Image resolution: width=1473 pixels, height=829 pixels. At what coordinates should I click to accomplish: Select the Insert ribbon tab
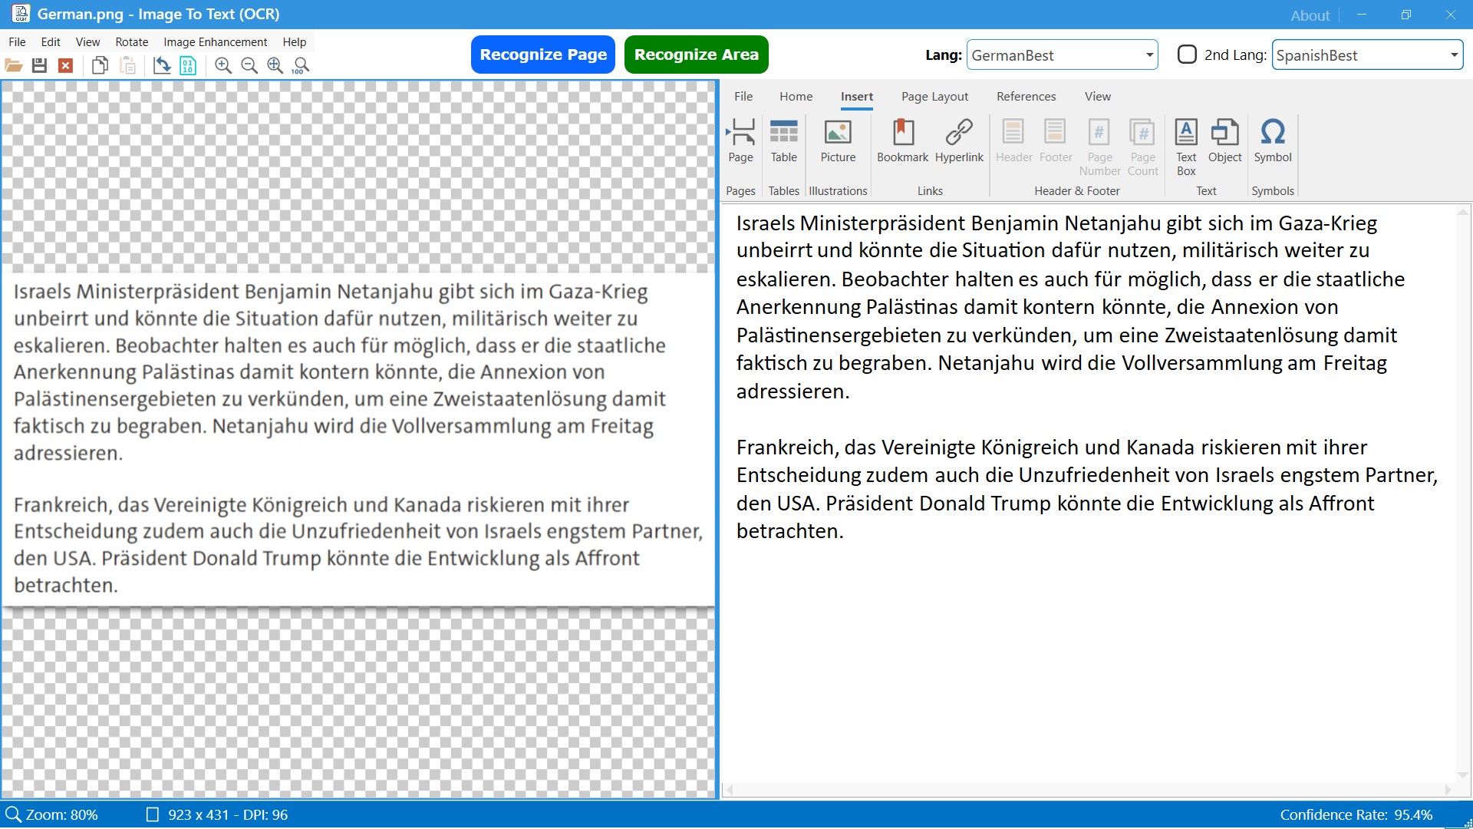click(x=856, y=96)
